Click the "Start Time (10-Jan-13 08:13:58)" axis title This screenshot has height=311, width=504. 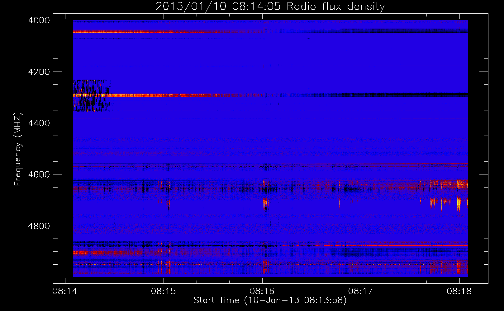(x=270, y=300)
